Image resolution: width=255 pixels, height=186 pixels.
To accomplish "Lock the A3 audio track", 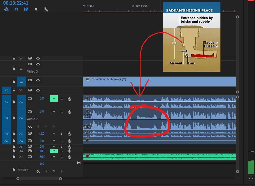I will pos(14,133).
